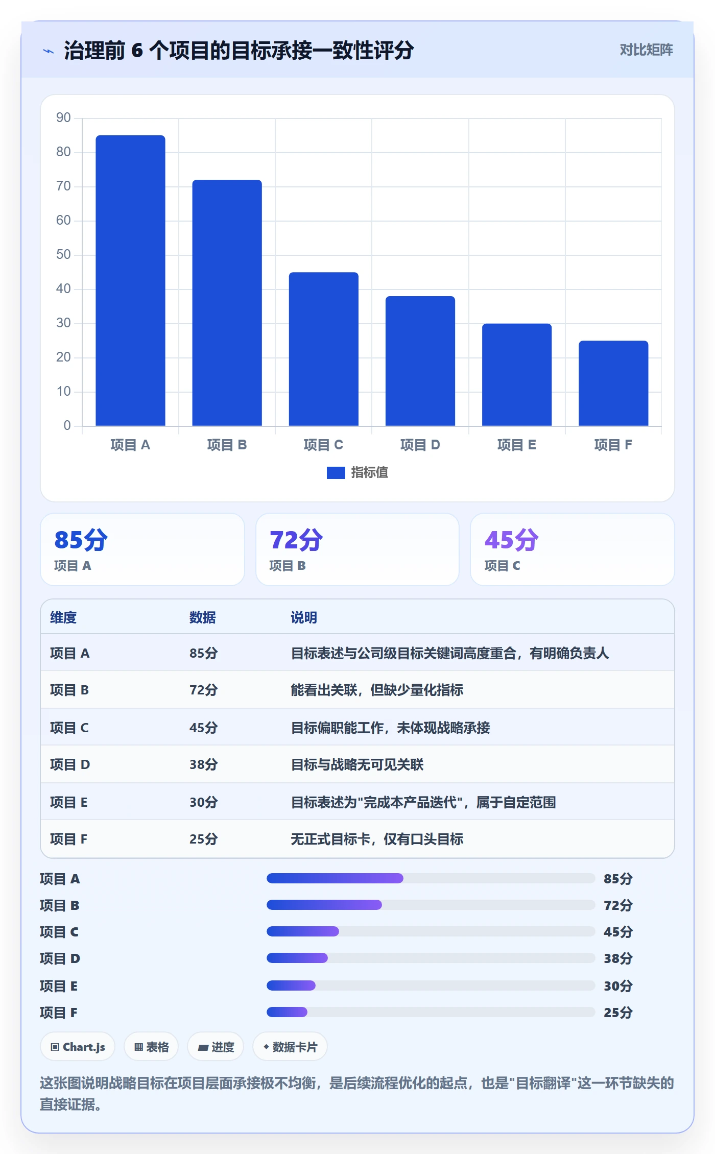Click the 维度 column header

63,617
